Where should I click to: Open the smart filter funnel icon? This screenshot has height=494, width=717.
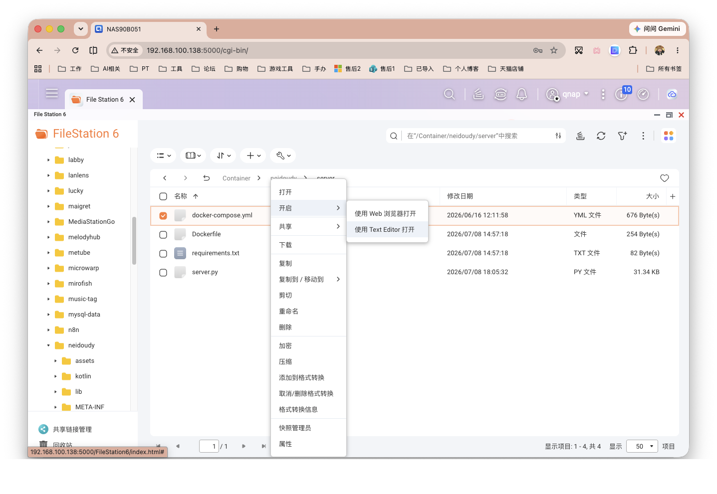(622, 136)
